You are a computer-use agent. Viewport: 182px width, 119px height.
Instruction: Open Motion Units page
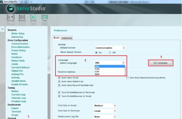coord(18,61)
